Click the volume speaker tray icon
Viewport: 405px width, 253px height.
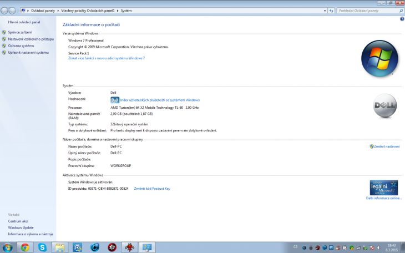point(378,248)
